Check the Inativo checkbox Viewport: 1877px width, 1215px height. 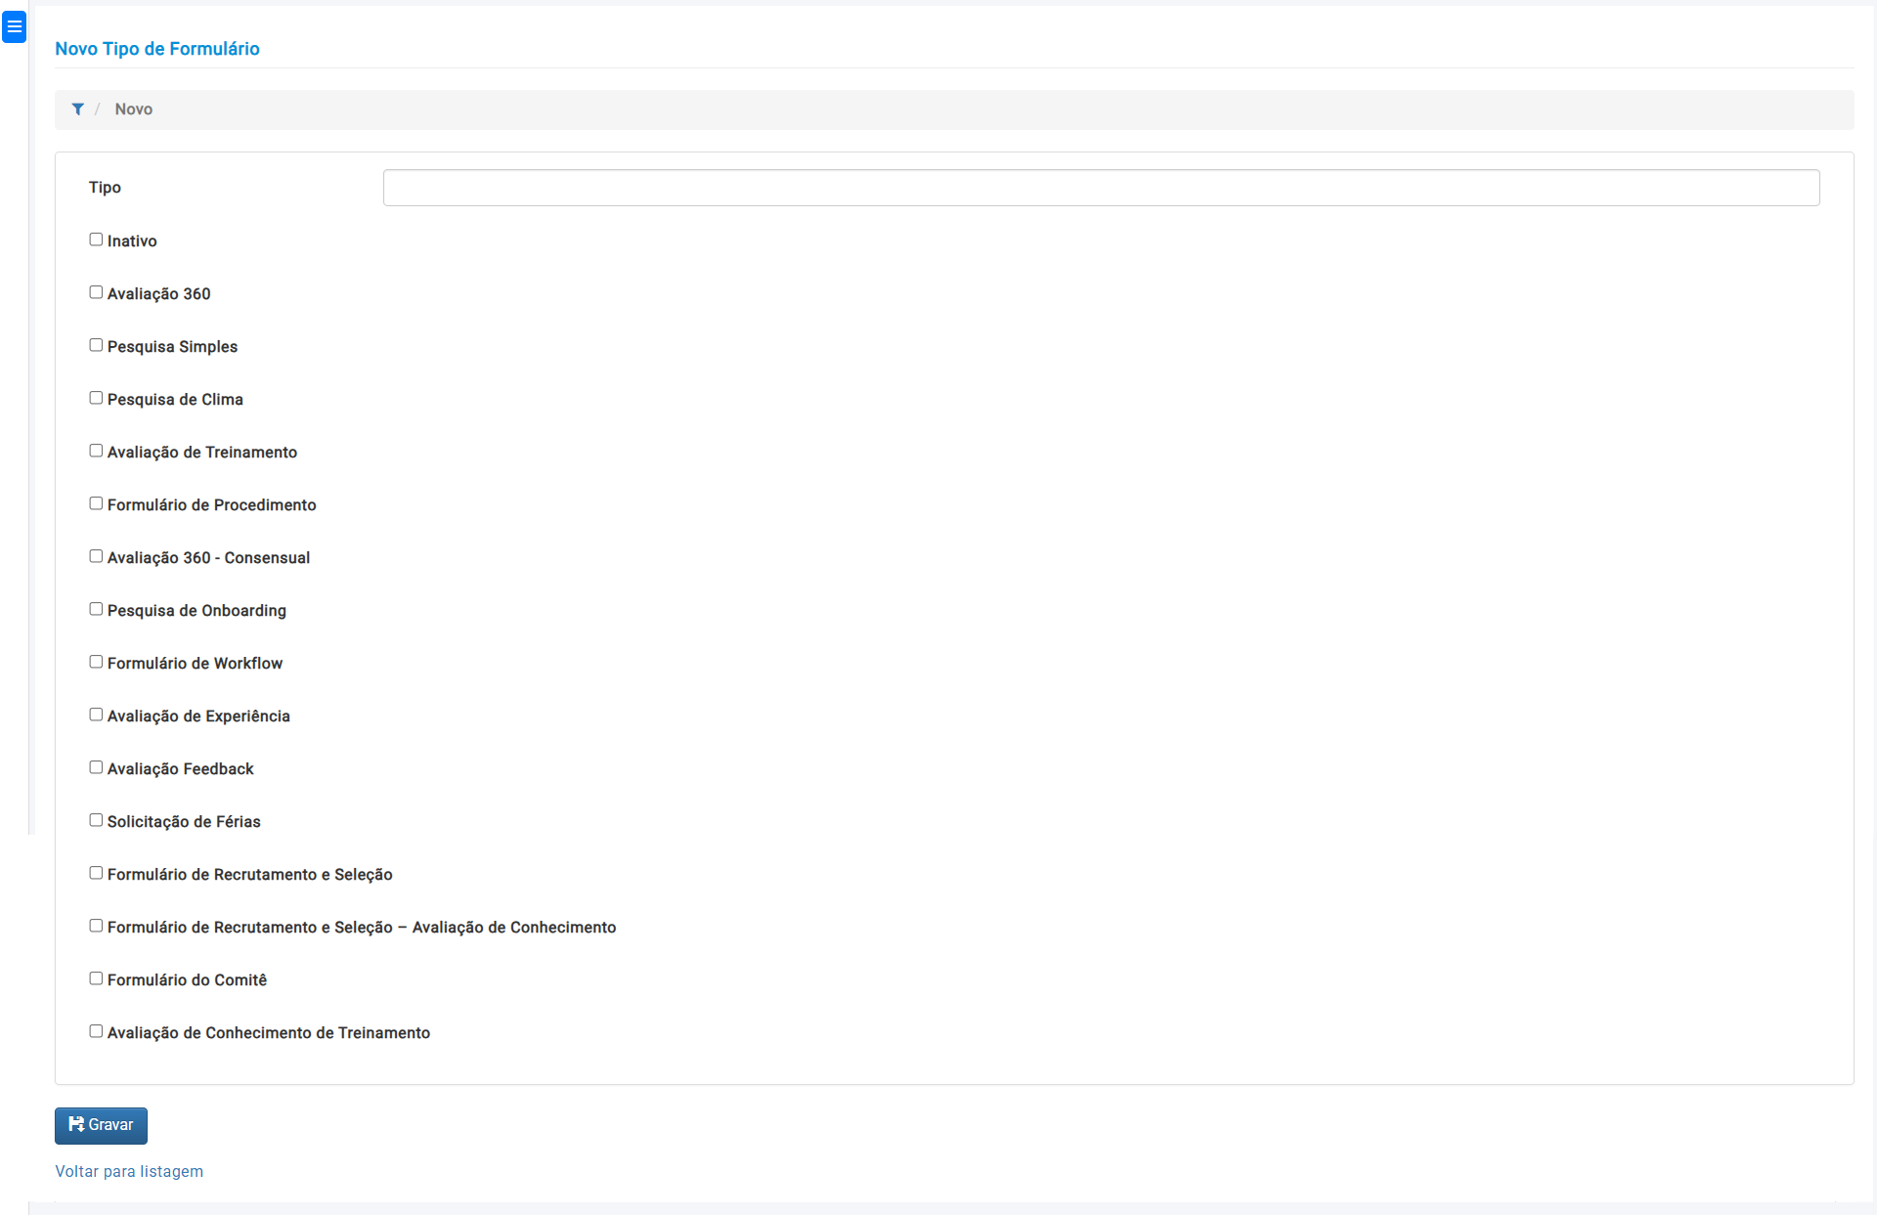96,239
